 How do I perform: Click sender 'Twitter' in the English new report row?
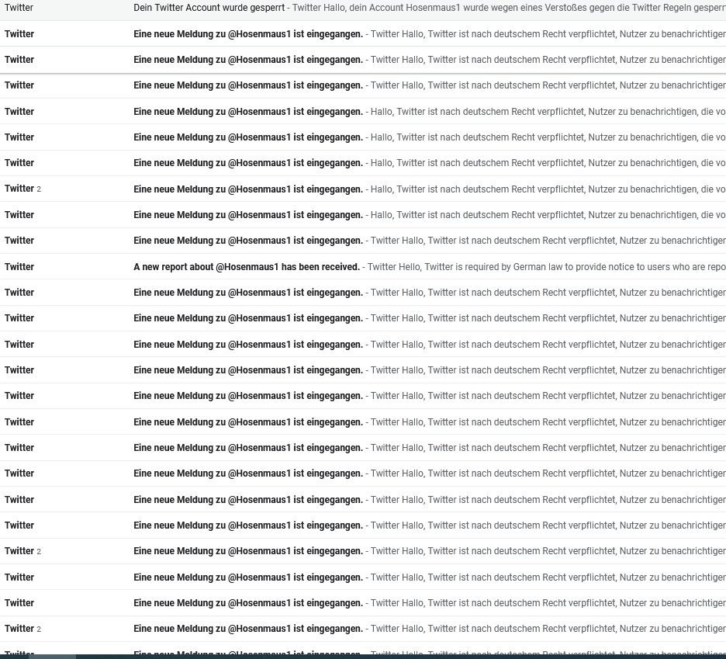[x=19, y=267]
